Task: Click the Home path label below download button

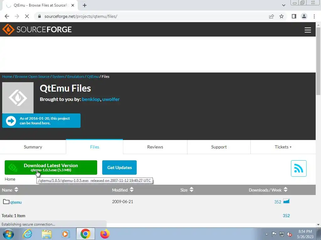Action: pyautogui.click(x=10, y=179)
